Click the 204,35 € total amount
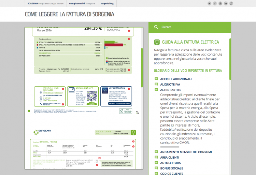Viewport: 256px width, 175px height. tap(93, 29)
